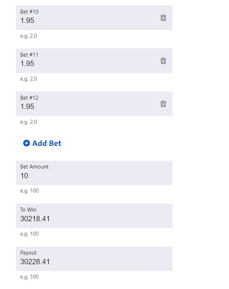Image resolution: width=229 pixels, height=289 pixels.
Task: Click the 'e.g. 100' hint beneath Payout
Action: 29,277
